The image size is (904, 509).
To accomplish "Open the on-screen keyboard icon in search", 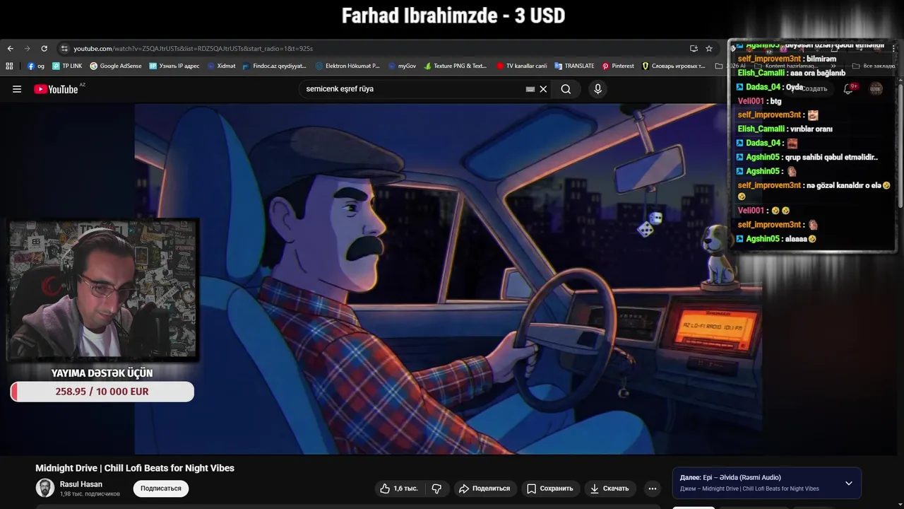I will 530,89.
